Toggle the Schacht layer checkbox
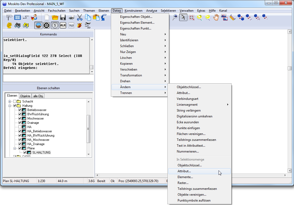The image size is (294, 205). coord(15,101)
